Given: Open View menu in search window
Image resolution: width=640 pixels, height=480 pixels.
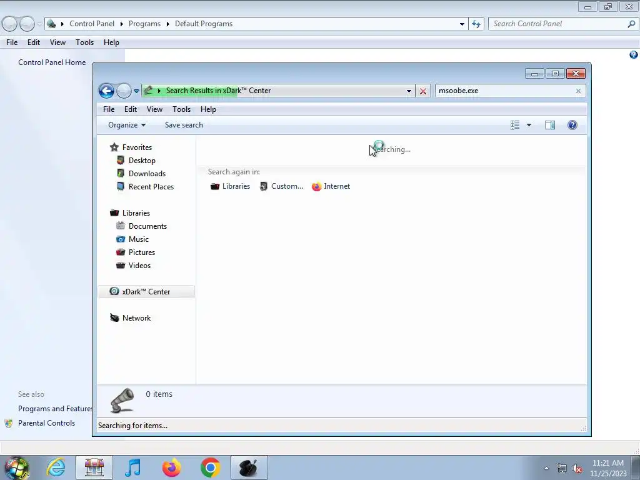Looking at the screenshot, I should tap(155, 109).
